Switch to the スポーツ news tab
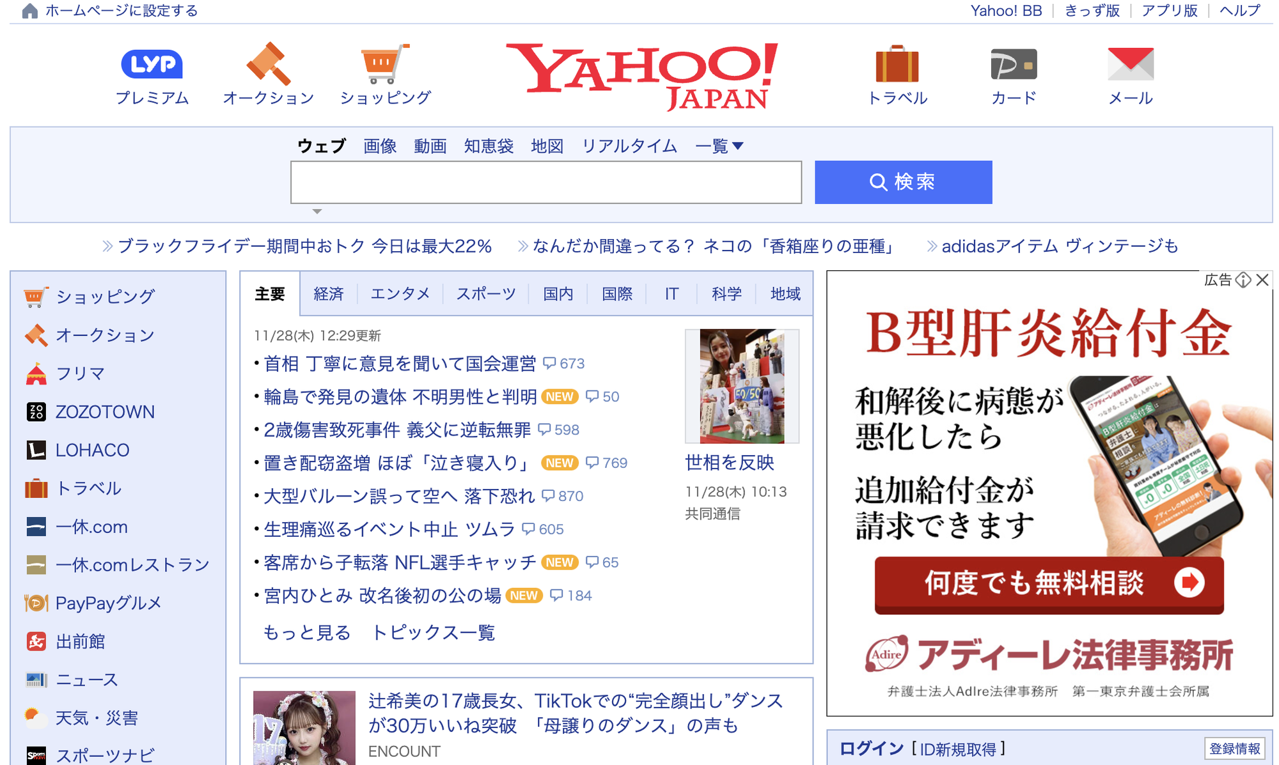The image size is (1279, 765). 486,294
